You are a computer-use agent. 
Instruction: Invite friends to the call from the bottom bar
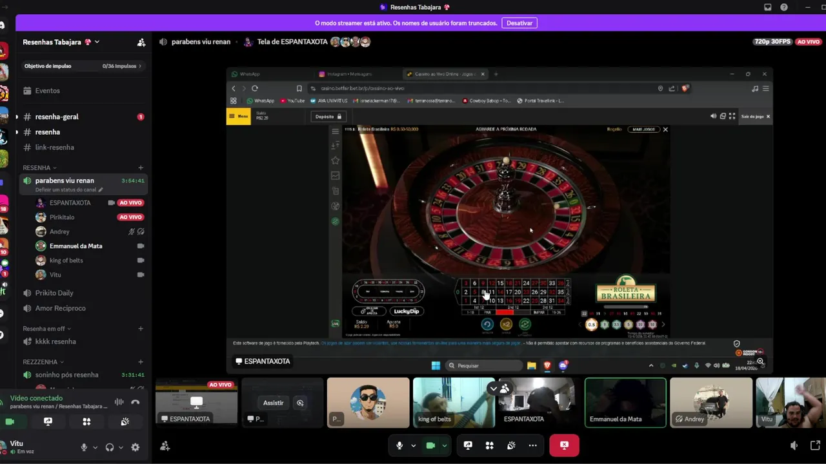pos(165,446)
